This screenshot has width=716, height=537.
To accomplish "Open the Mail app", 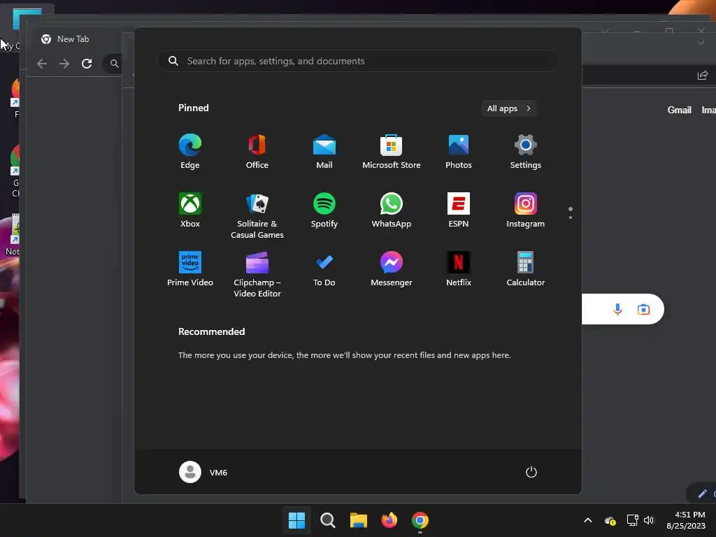I will (324, 152).
